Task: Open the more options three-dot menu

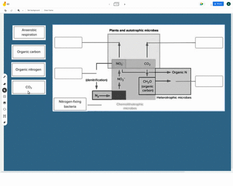Action: [211, 5]
